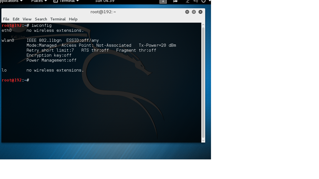Select workspace 1 indicator in top panel

click(163, 1)
